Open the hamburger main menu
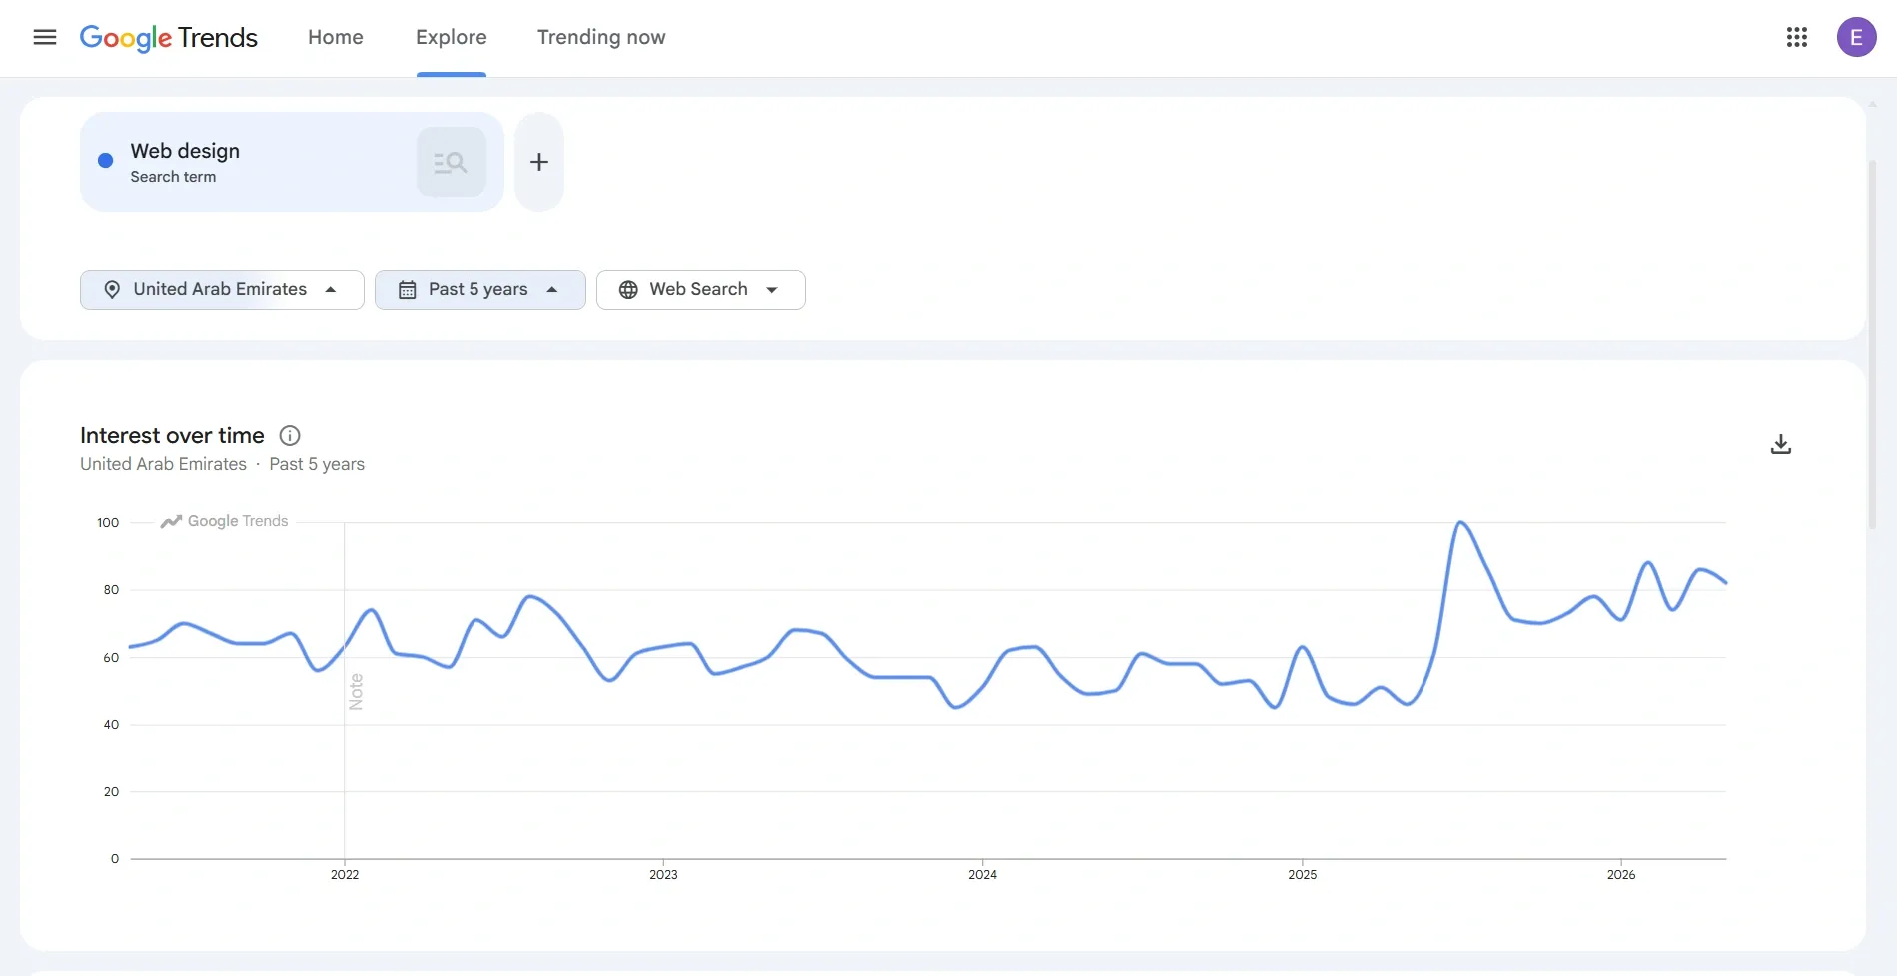Viewport: 1897px width, 976px height. pyautogui.click(x=45, y=37)
